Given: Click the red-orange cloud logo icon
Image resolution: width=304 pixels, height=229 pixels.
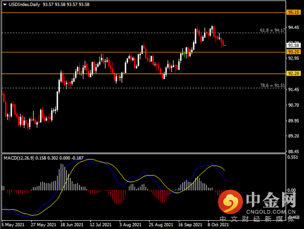Looking at the screenshot, I should click(x=230, y=202).
